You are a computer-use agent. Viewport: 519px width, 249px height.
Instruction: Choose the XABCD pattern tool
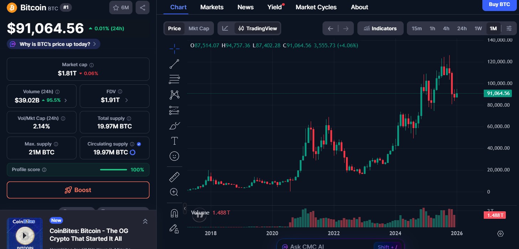(x=174, y=94)
